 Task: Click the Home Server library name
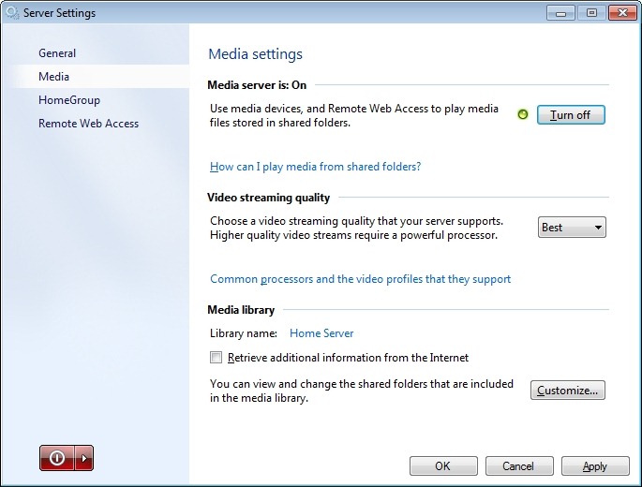(321, 332)
